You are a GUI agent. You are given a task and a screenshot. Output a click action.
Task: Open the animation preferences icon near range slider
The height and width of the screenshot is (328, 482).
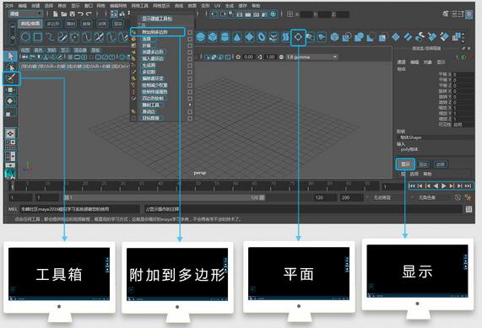coord(468,197)
